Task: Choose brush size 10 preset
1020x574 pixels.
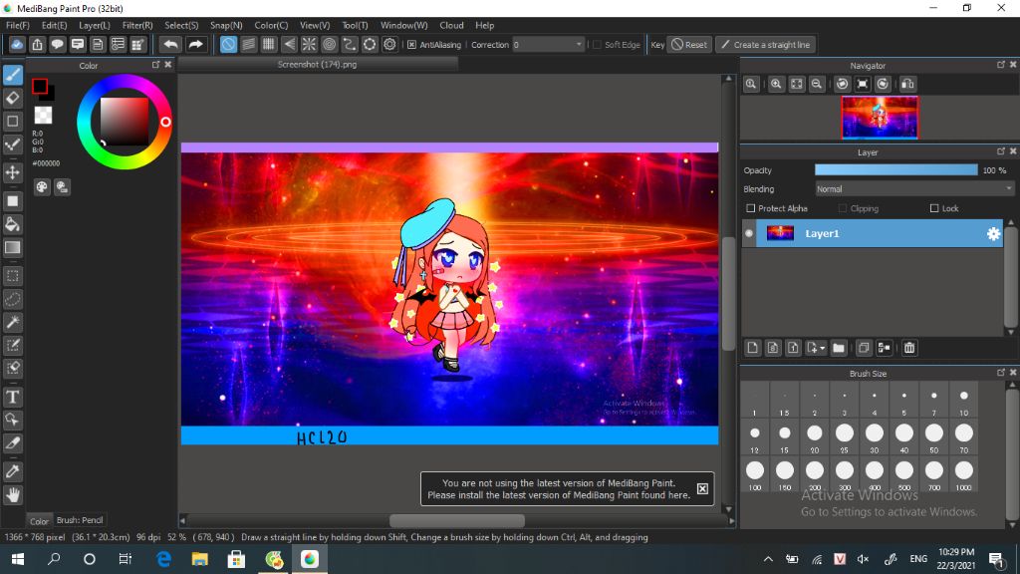Action: [963, 400]
